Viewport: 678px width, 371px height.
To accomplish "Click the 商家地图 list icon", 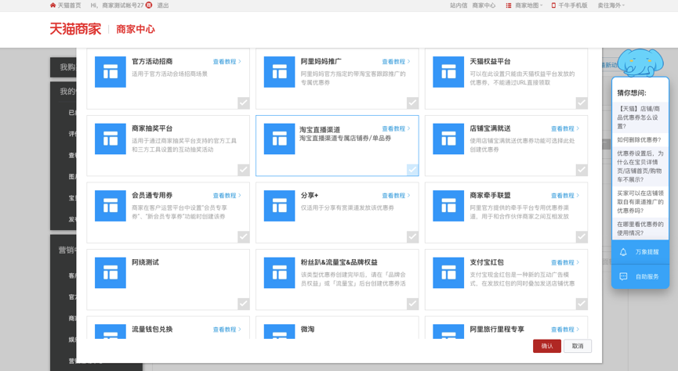I will click(x=509, y=5).
